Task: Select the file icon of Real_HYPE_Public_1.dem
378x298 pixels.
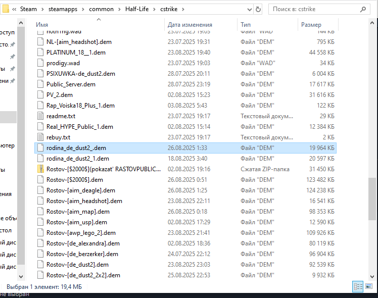Action: 40,127
